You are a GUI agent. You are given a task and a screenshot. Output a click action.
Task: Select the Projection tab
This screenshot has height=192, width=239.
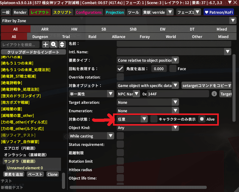(115, 12)
